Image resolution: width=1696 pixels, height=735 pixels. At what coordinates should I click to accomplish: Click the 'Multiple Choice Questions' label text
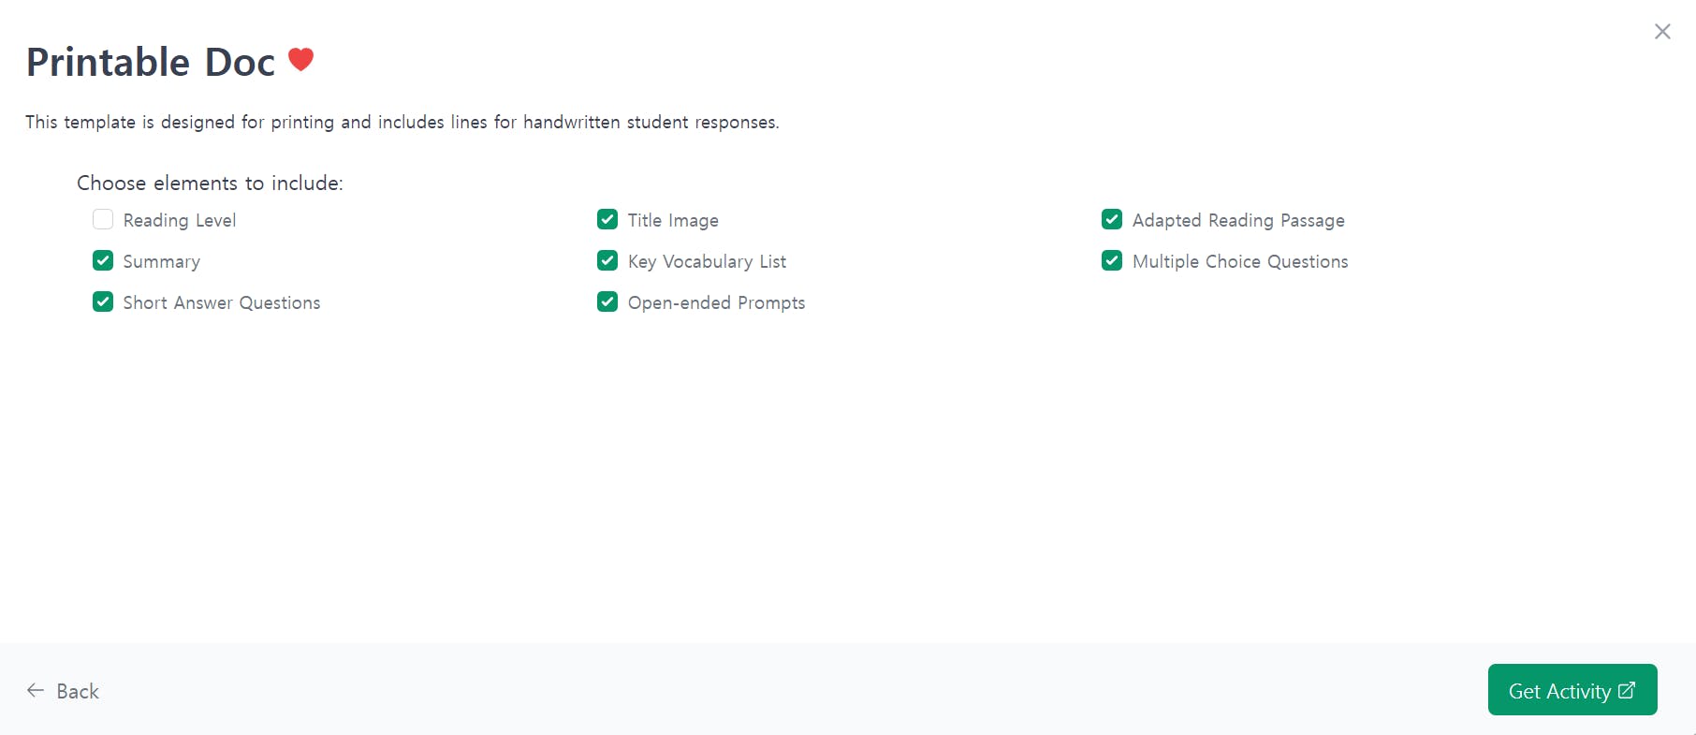(1240, 261)
